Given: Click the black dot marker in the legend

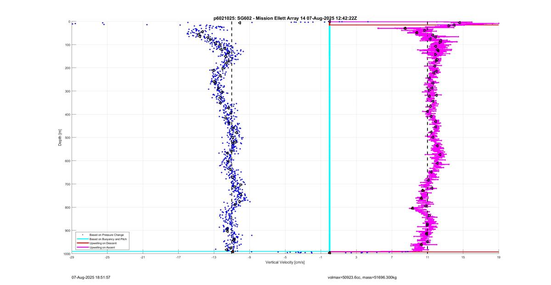Looking at the screenshot, I should coord(82,235).
